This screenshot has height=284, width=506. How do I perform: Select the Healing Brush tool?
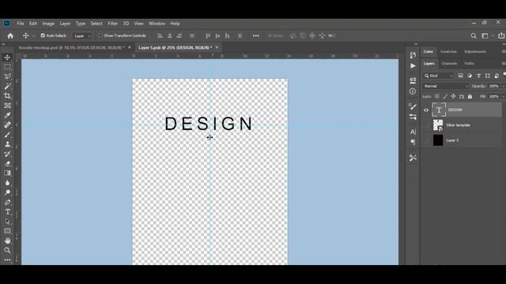pos(7,125)
